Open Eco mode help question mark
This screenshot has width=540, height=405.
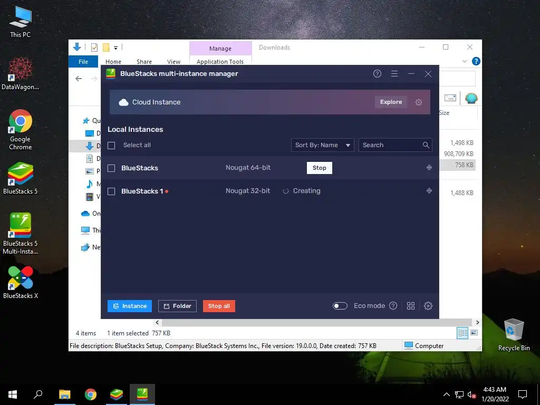click(393, 306)
